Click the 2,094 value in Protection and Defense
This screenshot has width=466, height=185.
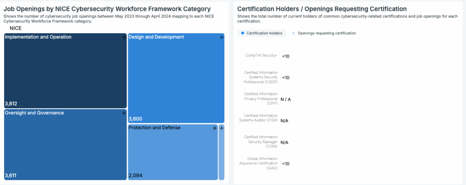[136, 175]
